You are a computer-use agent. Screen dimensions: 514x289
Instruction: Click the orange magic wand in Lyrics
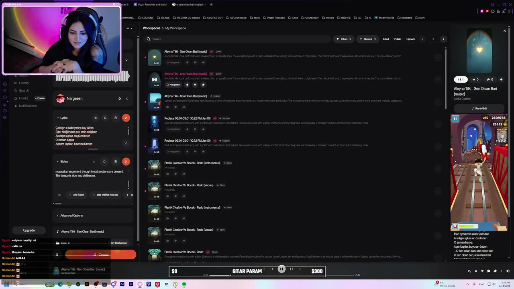[x=126, y=118]
